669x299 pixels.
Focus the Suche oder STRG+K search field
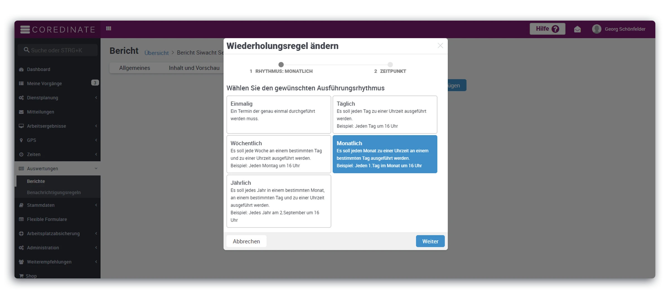tap(58, 50)
